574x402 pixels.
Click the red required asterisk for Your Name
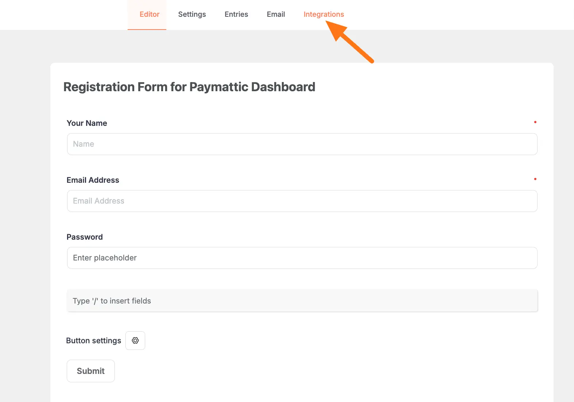click(535, 123)
